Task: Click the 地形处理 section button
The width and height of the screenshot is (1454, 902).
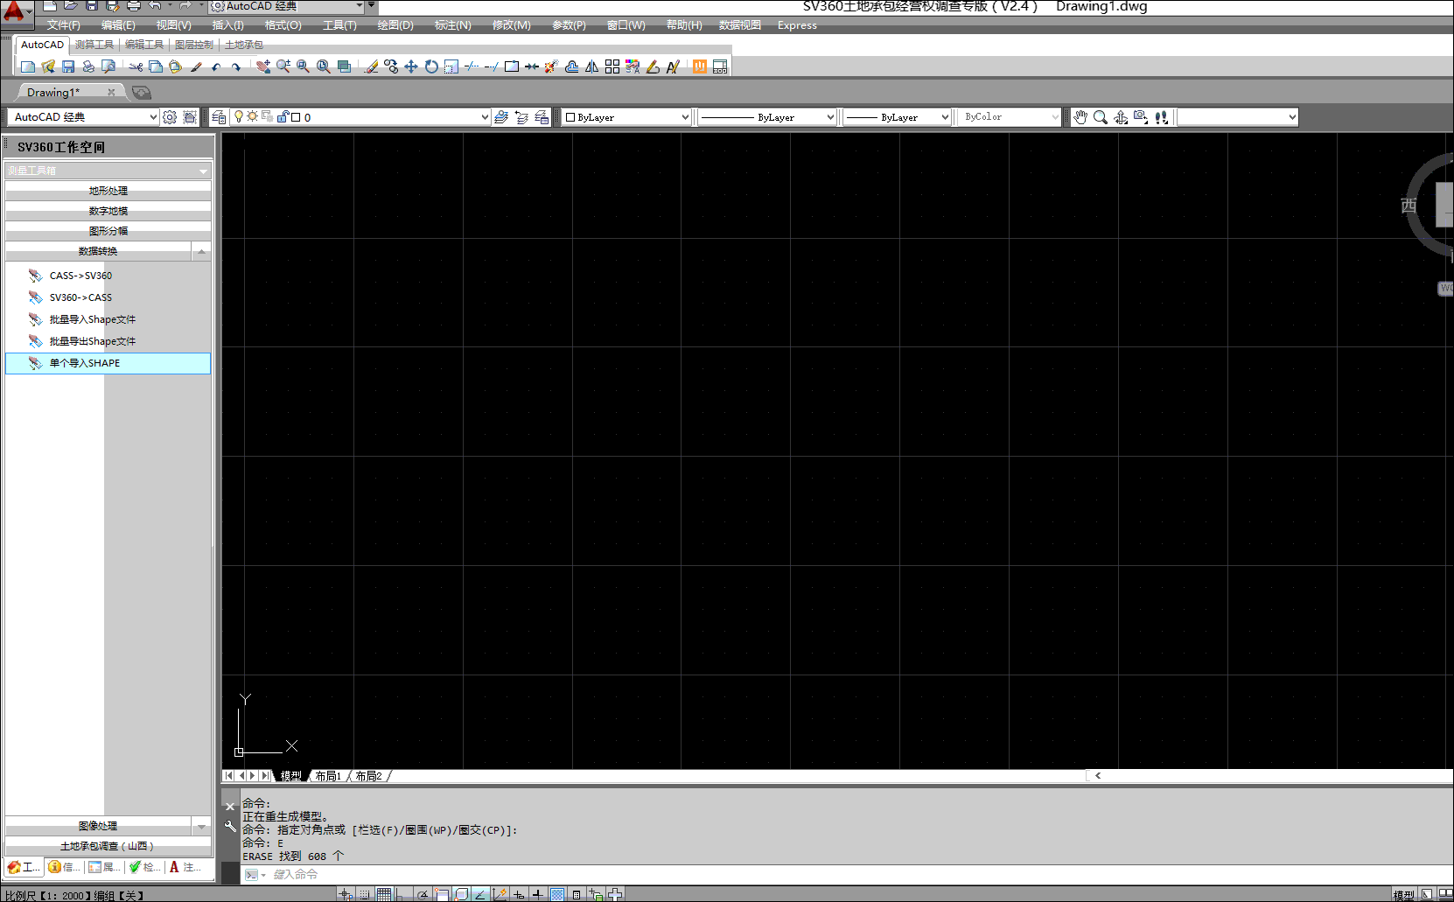Action: pyautogui.click(x=108, y=191)
